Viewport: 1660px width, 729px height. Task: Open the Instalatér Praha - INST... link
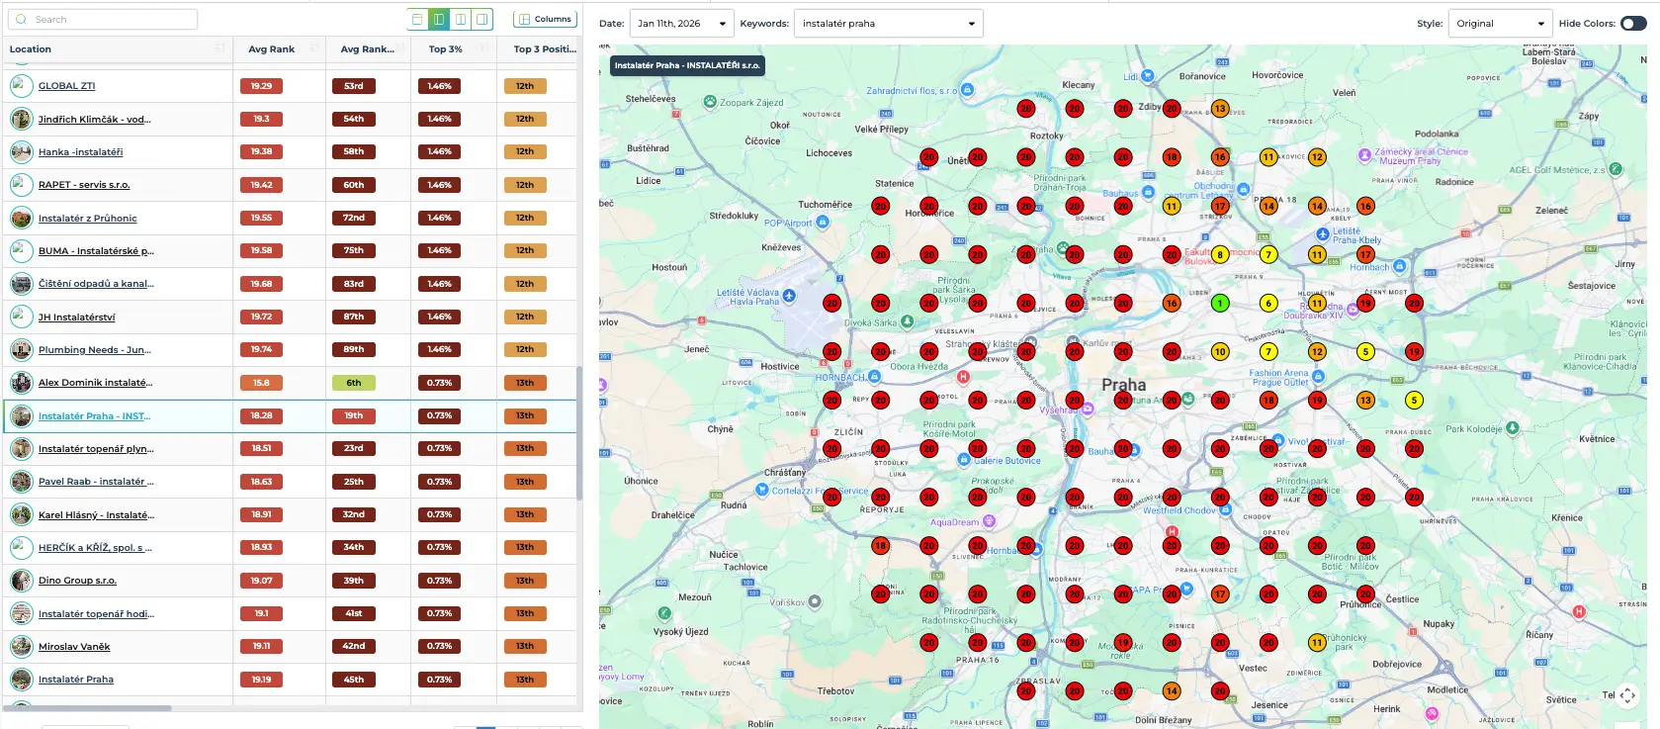(x=95, y=416)
